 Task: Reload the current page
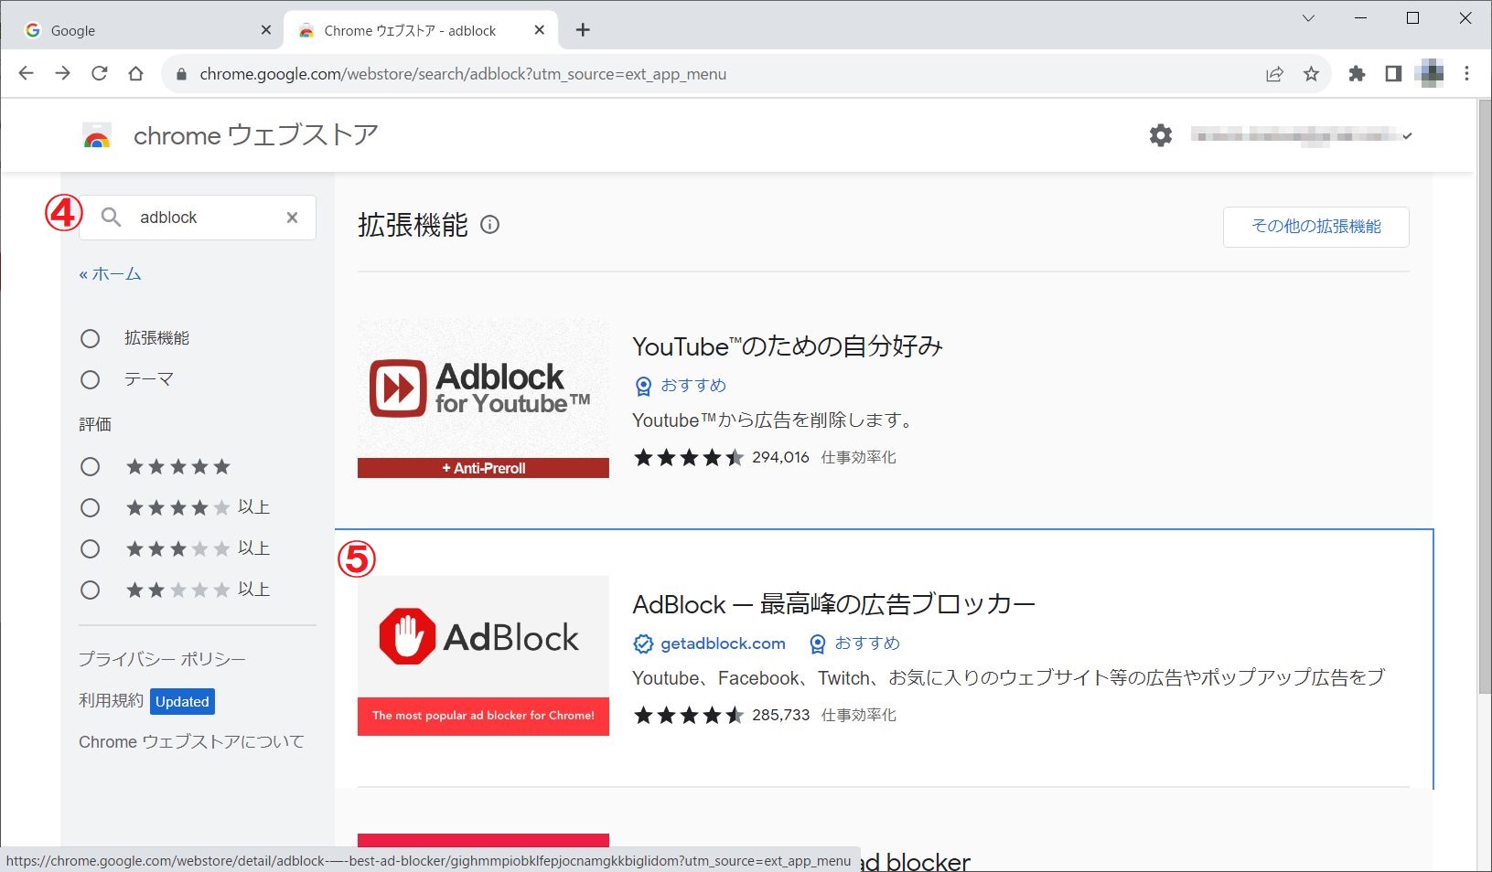tap(99, 74)
